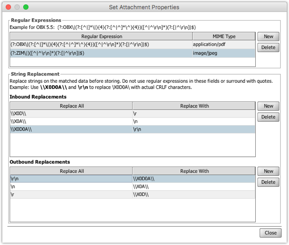Select the \\X0D\\ cell in Outbound Replacements
This screenshot has width=289, height=245.
194,195
